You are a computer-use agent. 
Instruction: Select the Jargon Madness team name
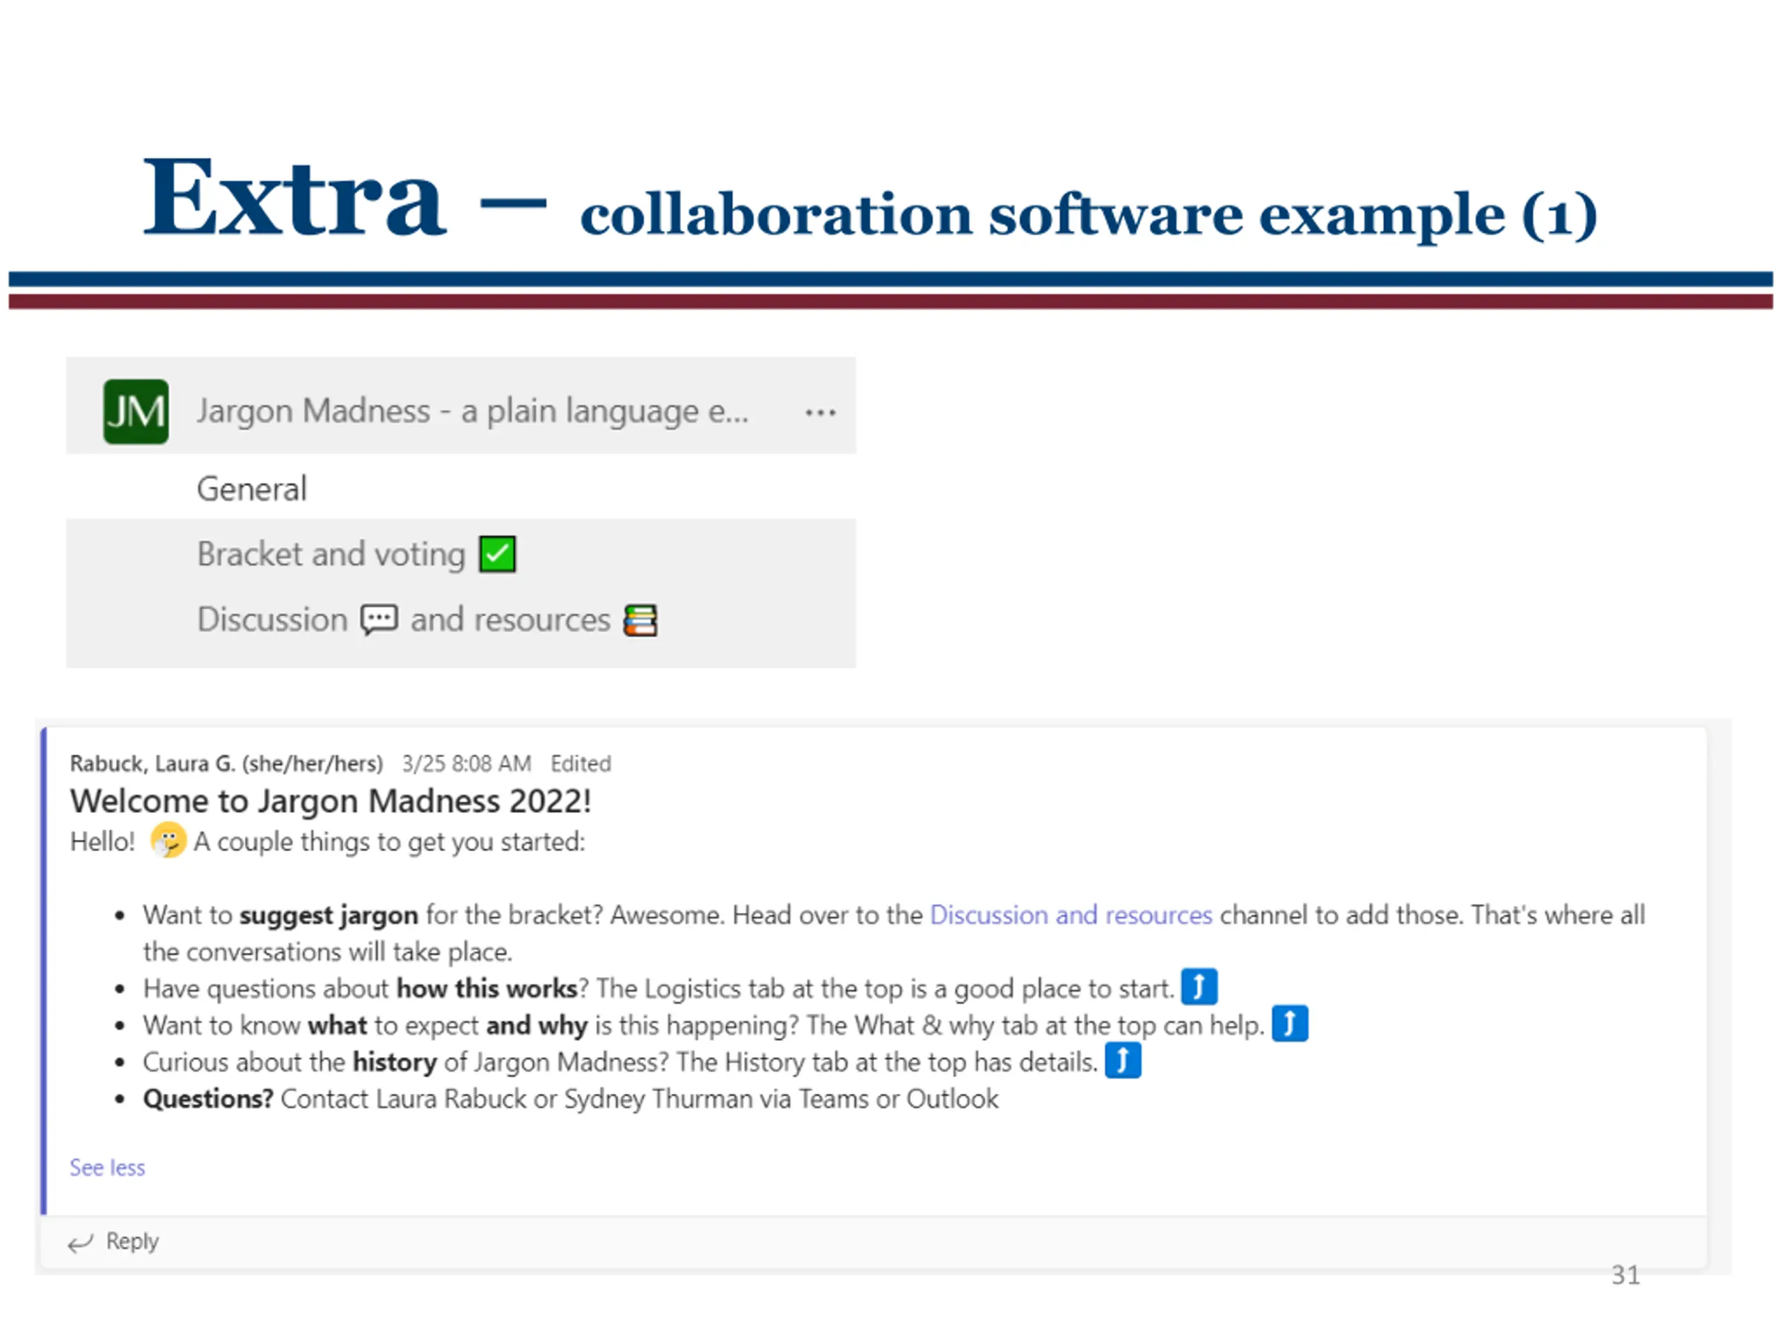[473, 411]
